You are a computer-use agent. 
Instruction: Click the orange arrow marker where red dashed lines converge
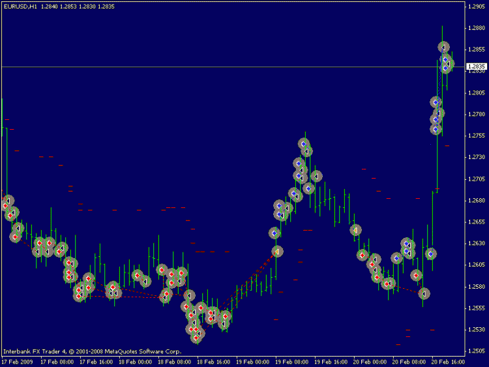pyautogui.click(x=277, y=252)
